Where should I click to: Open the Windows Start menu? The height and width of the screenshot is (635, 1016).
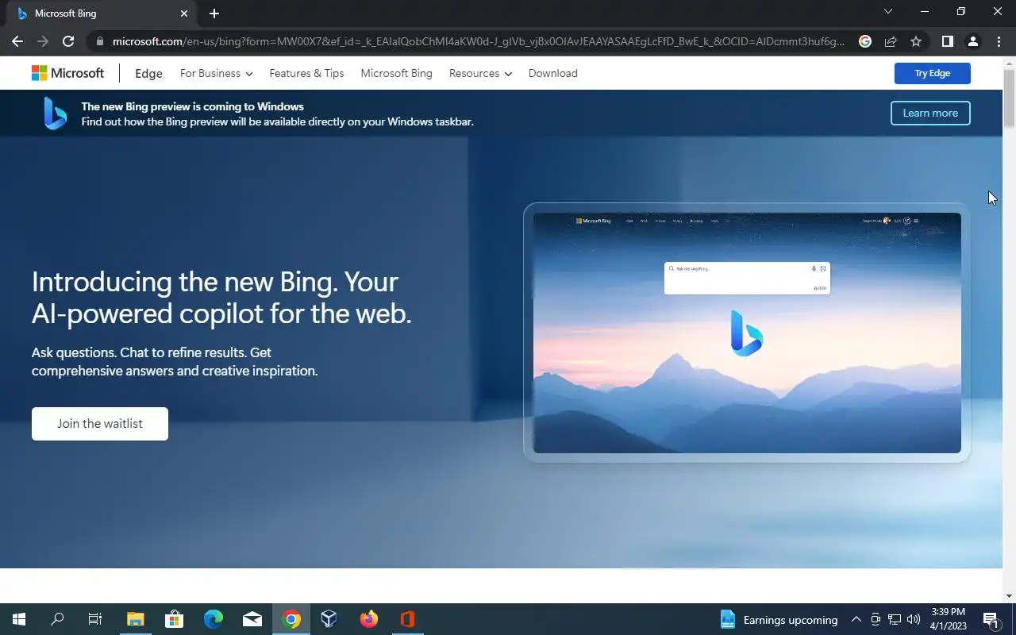[19, 619]
